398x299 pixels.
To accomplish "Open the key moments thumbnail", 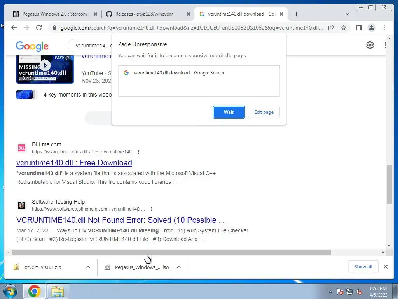I will pyautogui.click(x=24, y=95).
